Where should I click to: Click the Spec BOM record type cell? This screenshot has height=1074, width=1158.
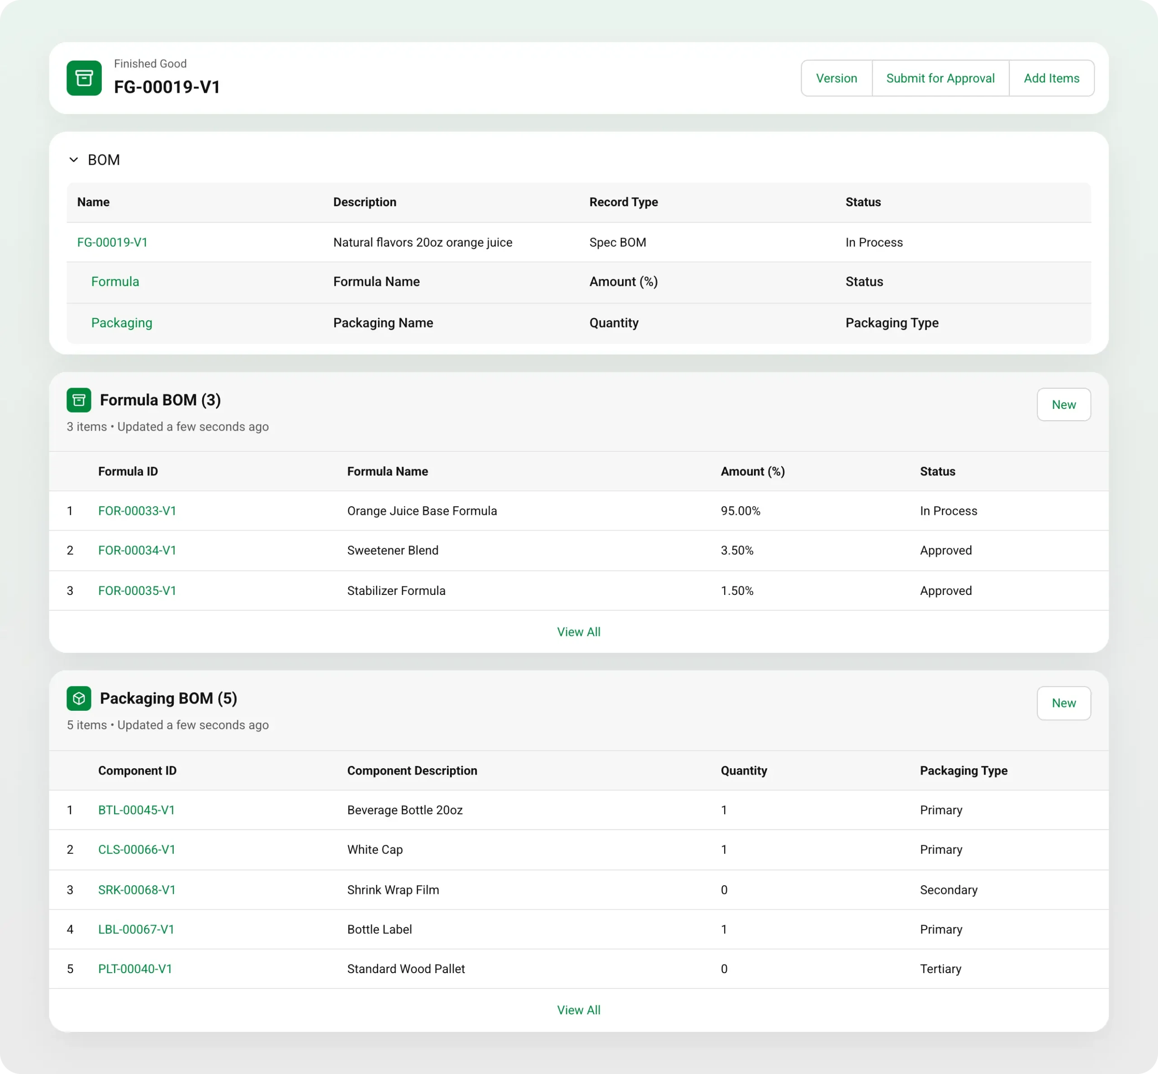point(617,242)
